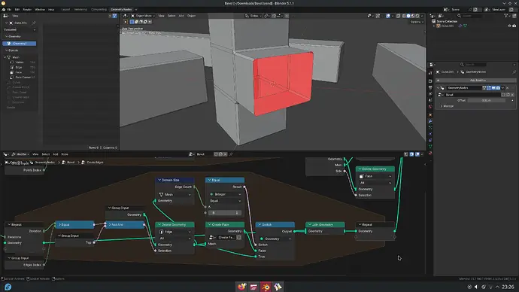Select the Edge row in spreadsheet domain list
This screenshot has width=519, height=292.
[x=22, y=67]
